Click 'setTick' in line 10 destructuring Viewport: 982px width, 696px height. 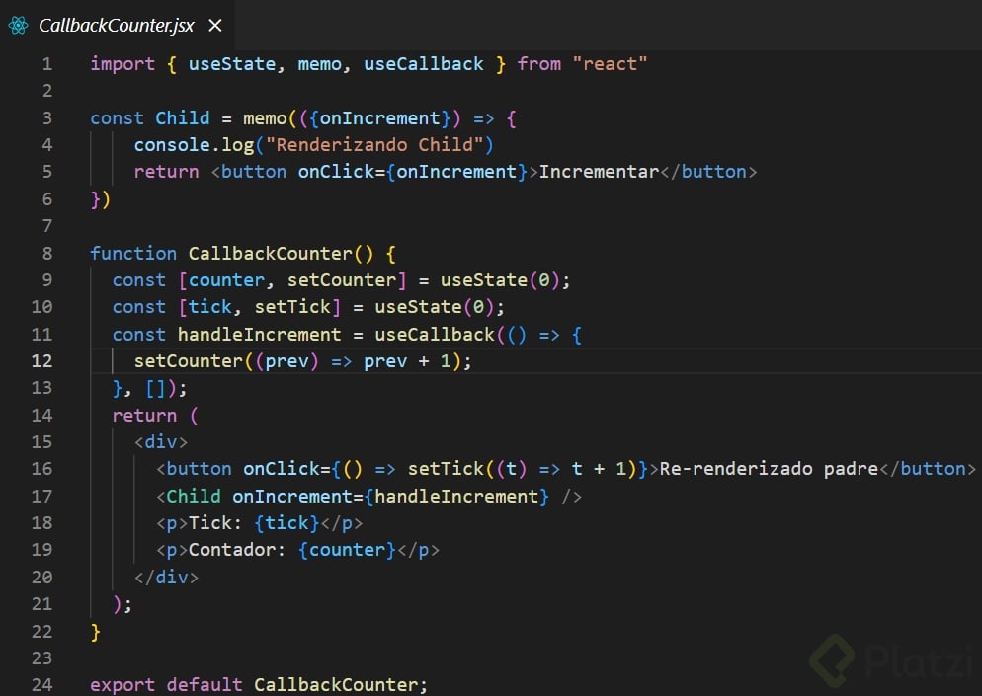click(x=291, y=307)
